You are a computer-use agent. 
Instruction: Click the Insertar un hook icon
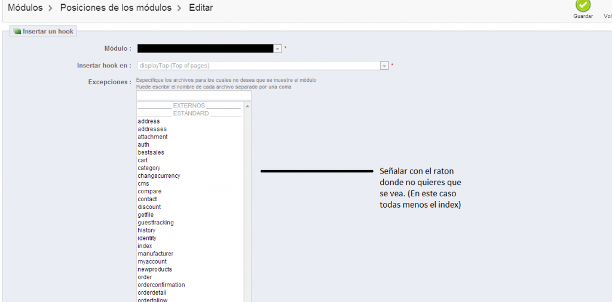17,31
